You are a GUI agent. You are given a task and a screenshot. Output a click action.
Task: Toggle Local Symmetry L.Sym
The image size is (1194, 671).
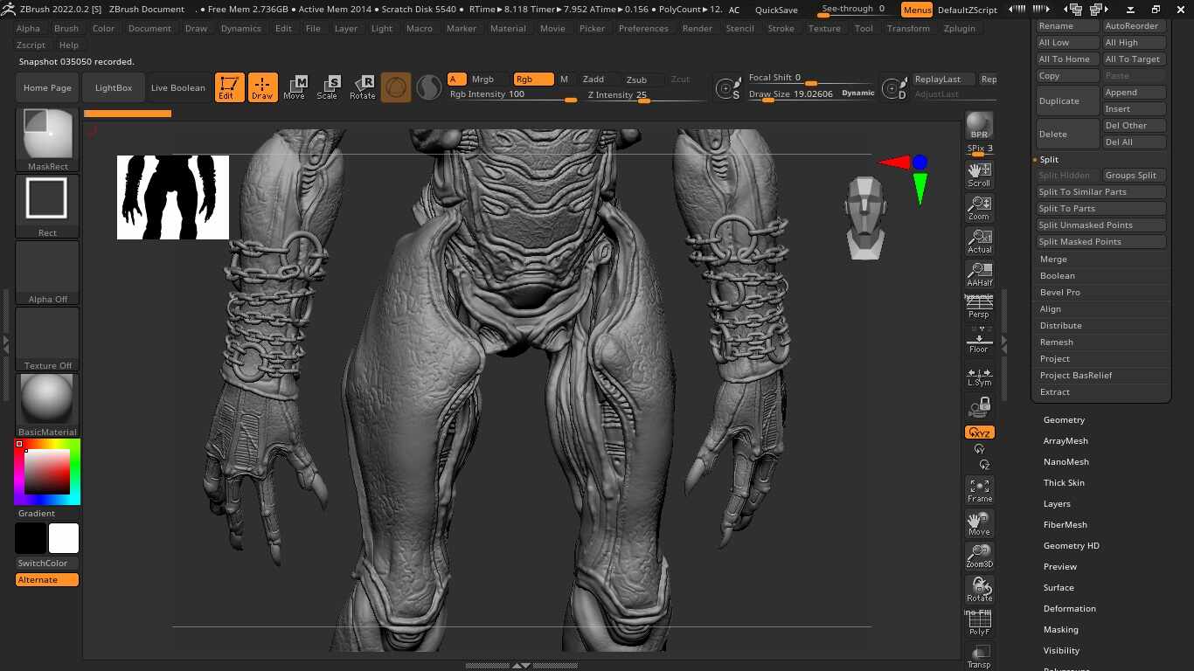click(979, 376)
